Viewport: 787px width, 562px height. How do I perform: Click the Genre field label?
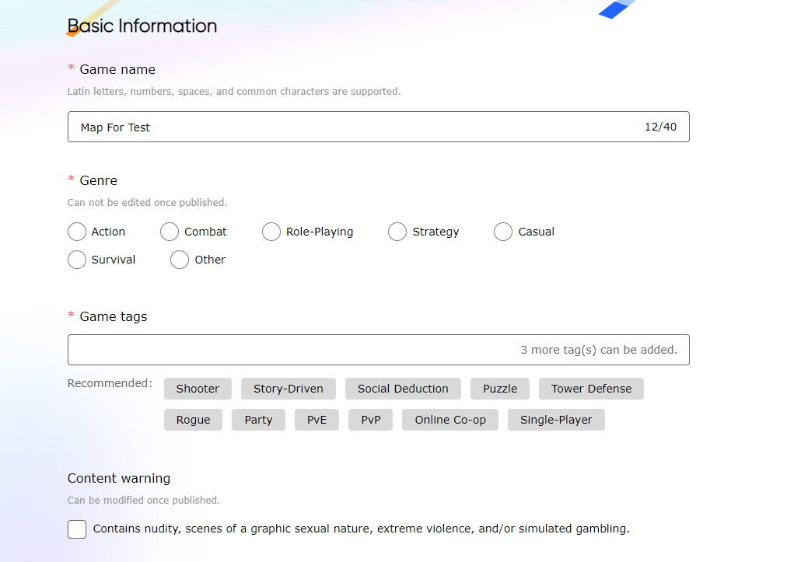point(98,180)
